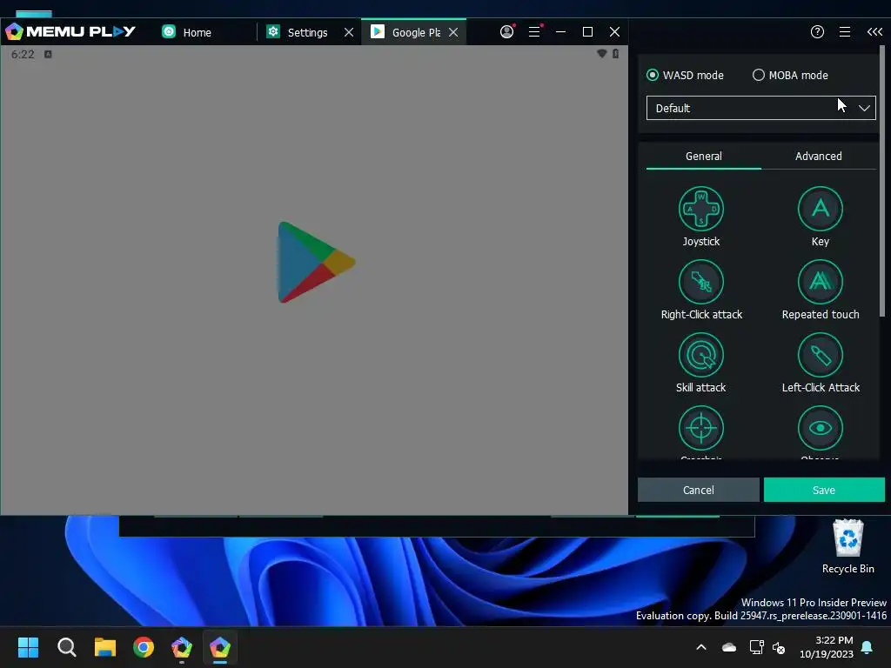The height and width of the screenshot is (668, 891).
Task: Open the first MEmu taskbar icon
Action: coord(182,647)
